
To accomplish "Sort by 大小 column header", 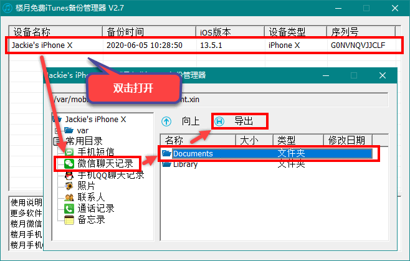I will [254, 140].
